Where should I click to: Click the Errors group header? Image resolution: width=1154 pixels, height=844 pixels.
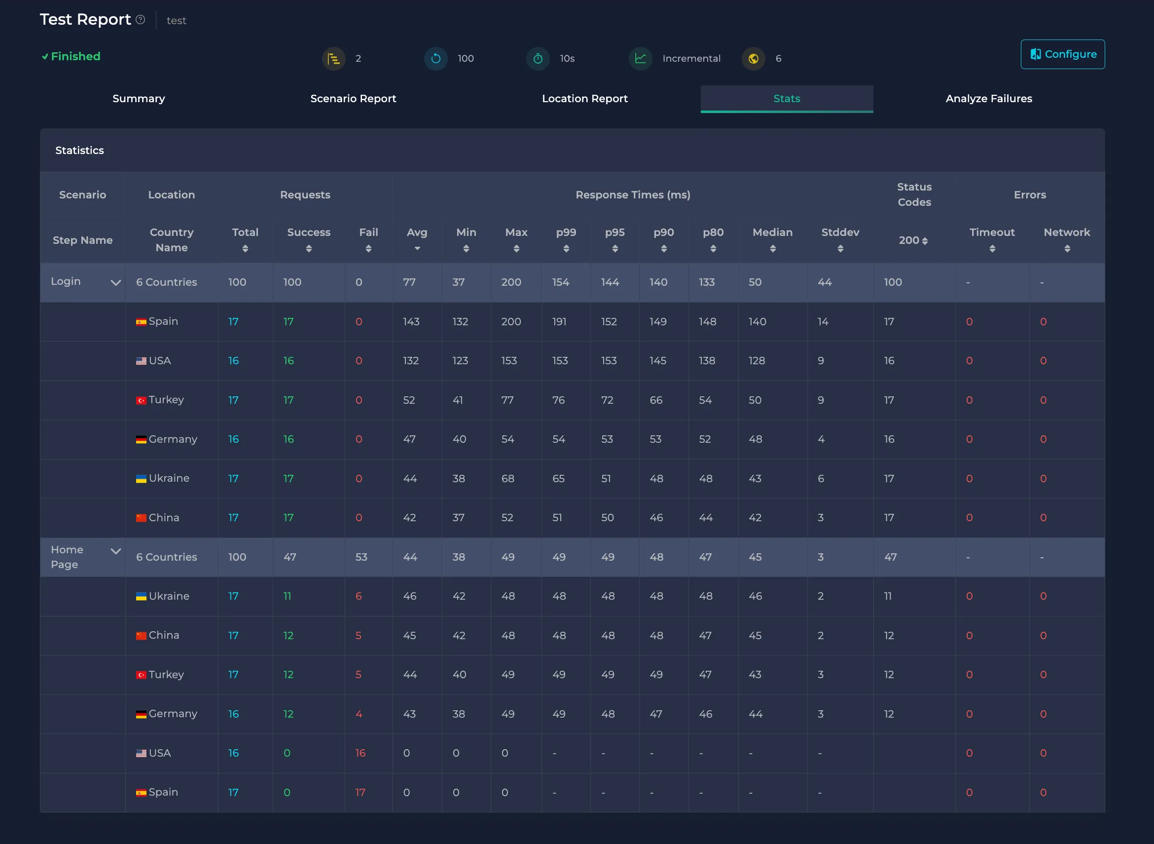pyautogui.click(x=1029, y=194)
